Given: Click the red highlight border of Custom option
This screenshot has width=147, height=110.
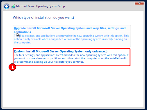Looking at the screenshot, I should (x=72, y=66).
